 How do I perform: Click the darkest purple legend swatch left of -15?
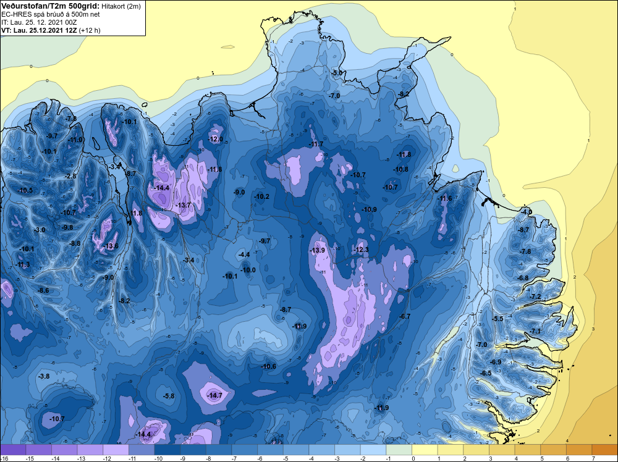tap(13, 450)
